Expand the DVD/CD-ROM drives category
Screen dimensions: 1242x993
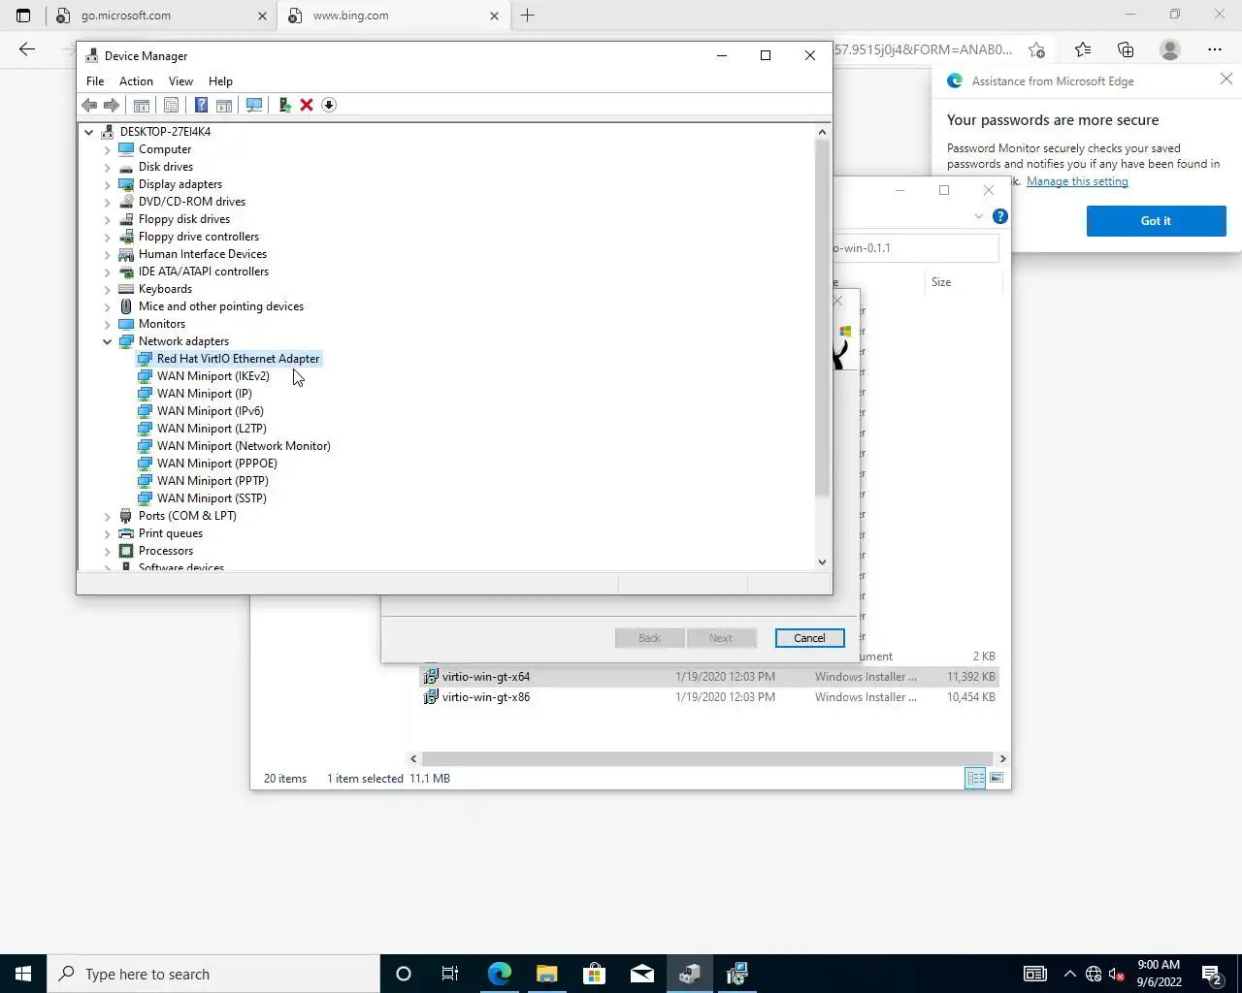(x=108, y=202)
